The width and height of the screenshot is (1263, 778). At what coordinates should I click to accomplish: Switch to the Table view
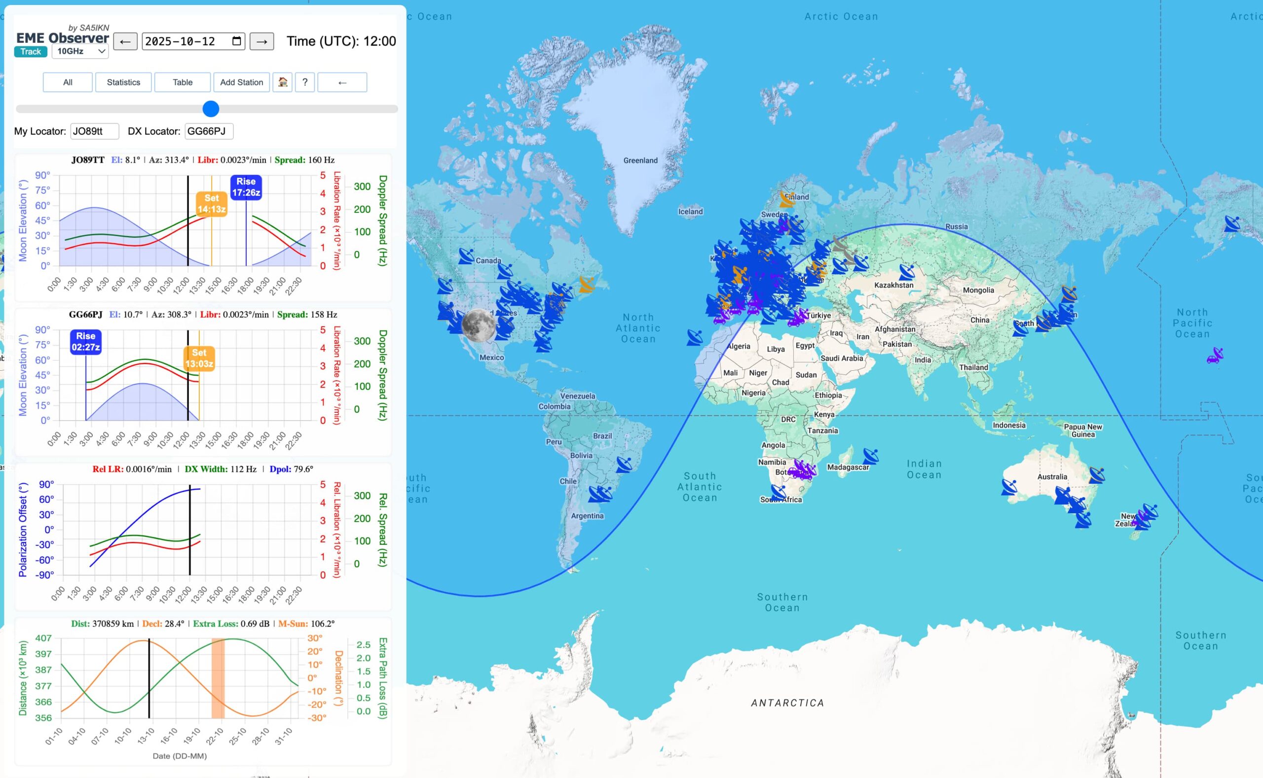coord(182,82)
